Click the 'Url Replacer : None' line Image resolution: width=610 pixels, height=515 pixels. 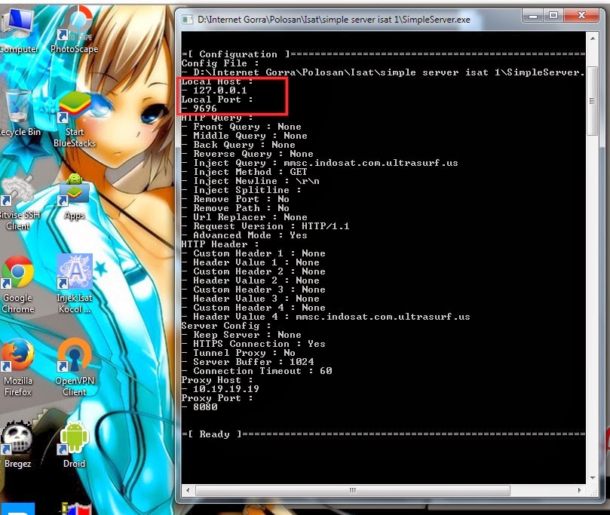(244, 217)
